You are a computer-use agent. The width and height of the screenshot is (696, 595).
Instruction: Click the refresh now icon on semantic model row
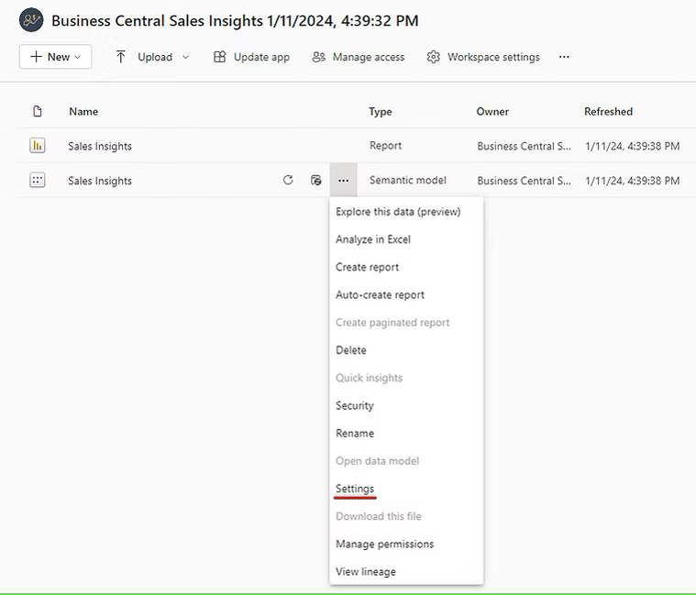point(288,181)
